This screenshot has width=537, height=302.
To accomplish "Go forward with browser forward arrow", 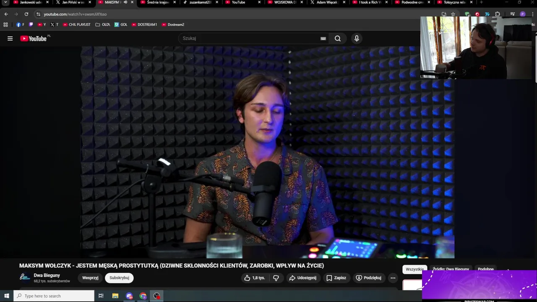I will pos(16,14).
